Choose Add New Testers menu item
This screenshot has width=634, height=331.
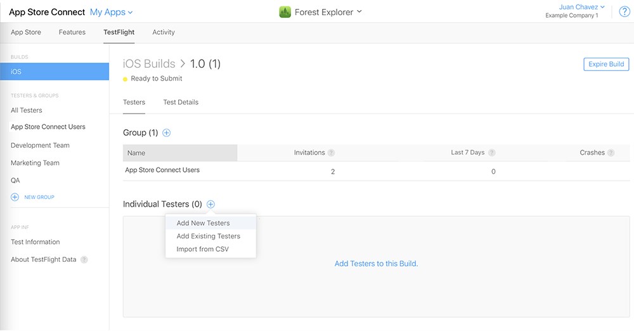(210, 223)
